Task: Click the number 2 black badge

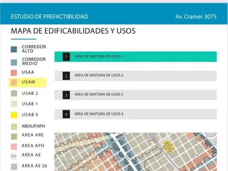Action: (66, 76)
